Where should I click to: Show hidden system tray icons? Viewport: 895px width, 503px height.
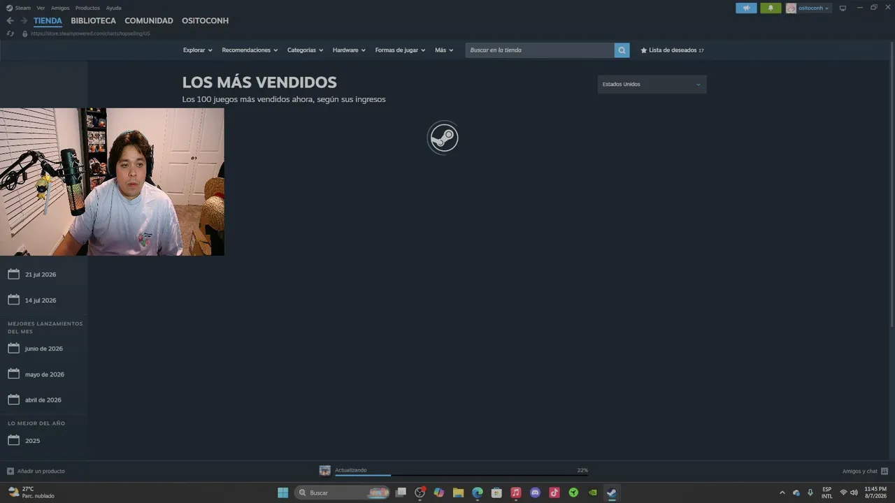point(782,493)
